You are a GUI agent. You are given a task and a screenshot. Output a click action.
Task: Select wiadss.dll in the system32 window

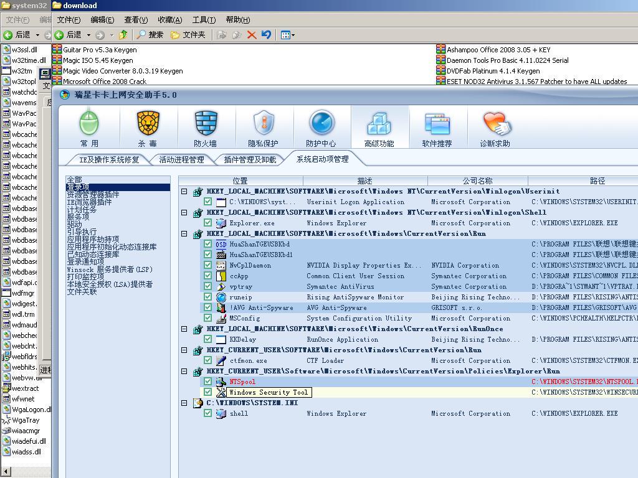click(22, 452)
